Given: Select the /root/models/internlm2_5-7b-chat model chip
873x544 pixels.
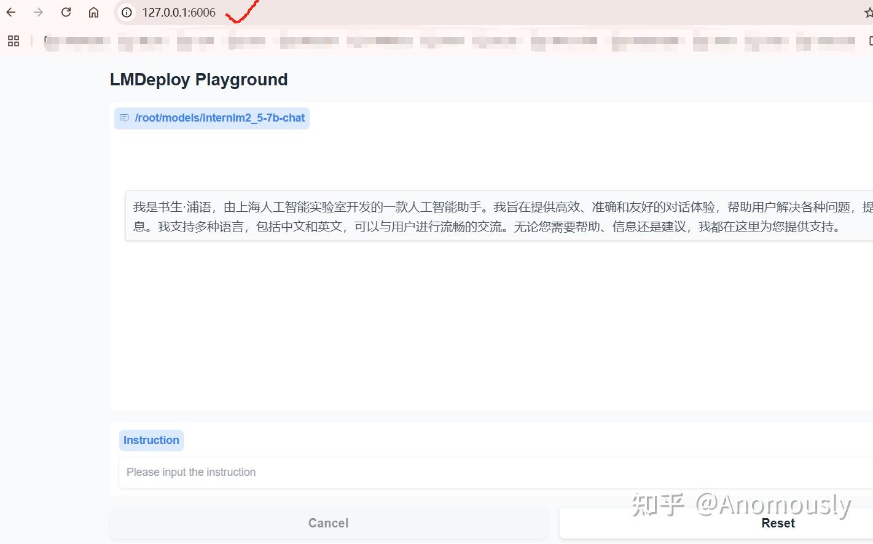Looking at the screenshot, I should click(x=211, y=117).
